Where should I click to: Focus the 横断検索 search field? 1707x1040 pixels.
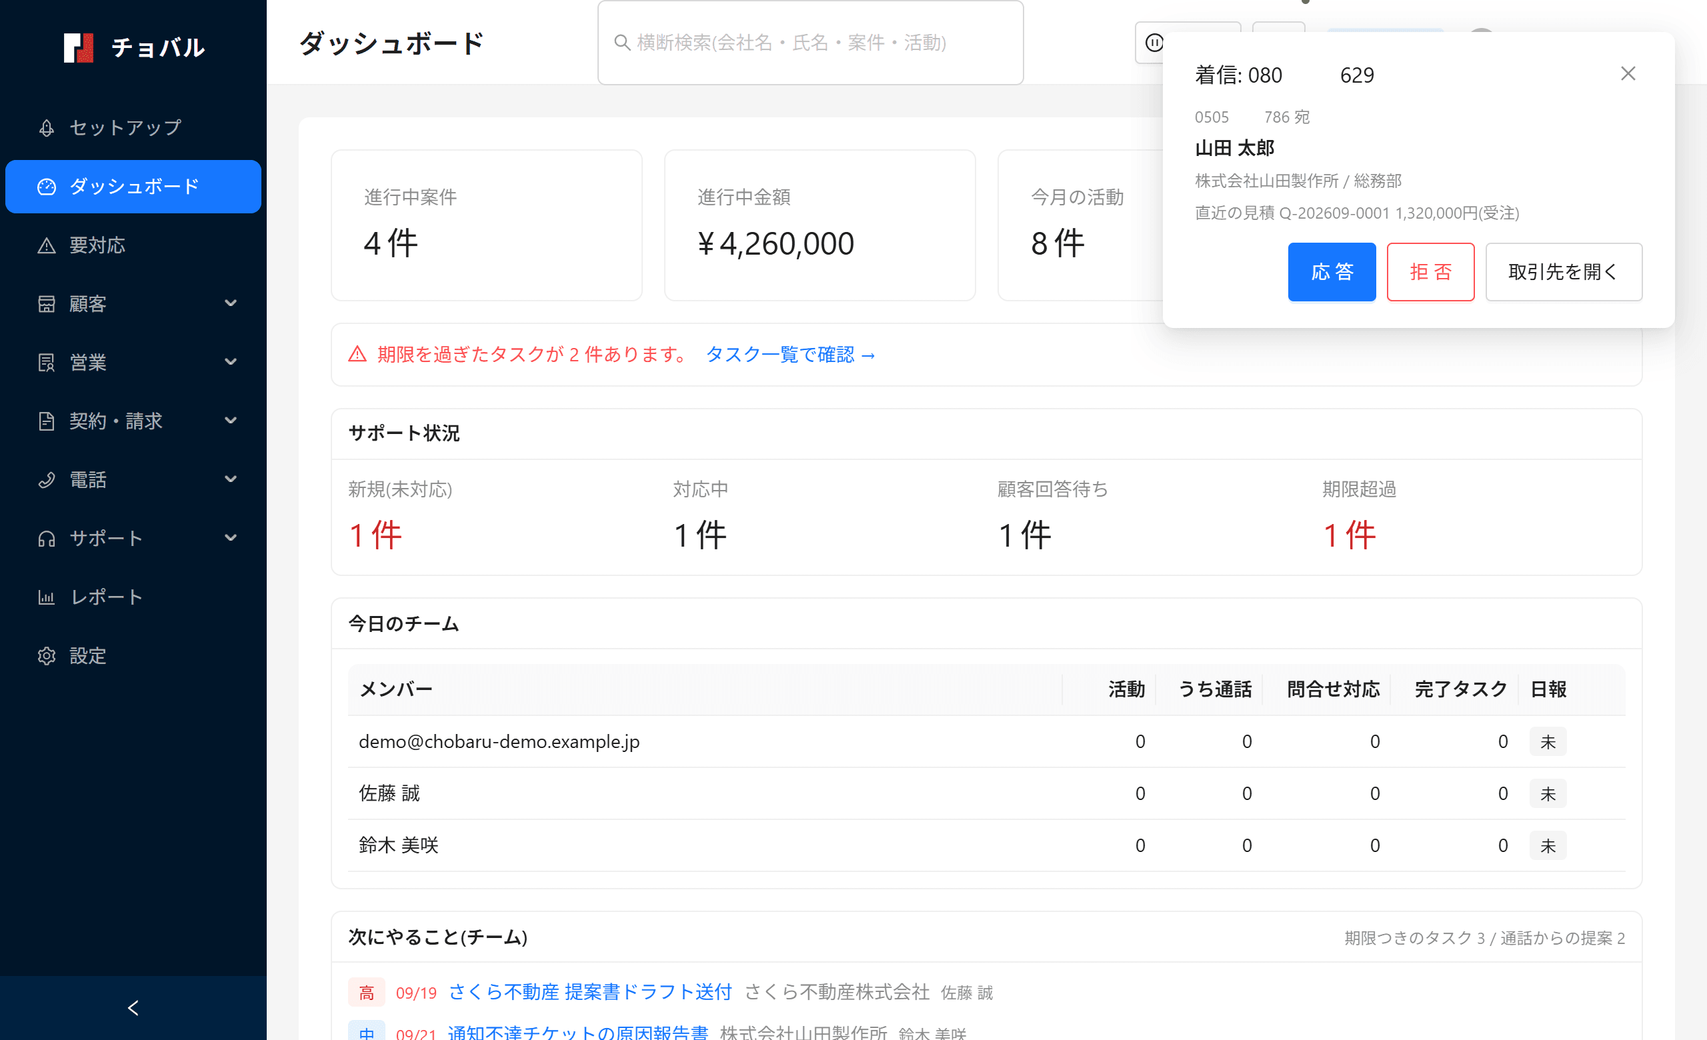pyautogui.click(x=811, y=43)
